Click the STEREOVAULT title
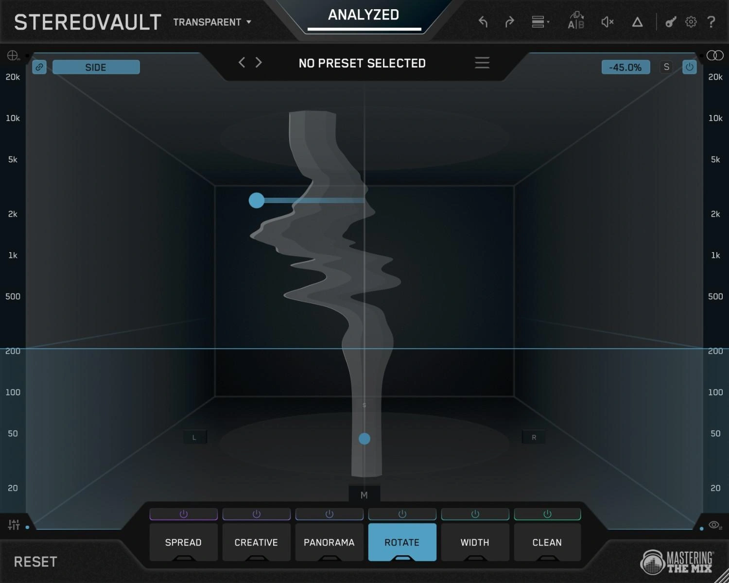The width and height of the screenshot is (729, 583). pos(87,22)
